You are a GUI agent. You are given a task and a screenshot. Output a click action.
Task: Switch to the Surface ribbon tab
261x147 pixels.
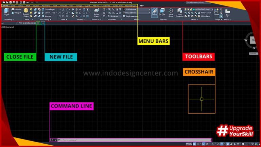tap(20, 6)
